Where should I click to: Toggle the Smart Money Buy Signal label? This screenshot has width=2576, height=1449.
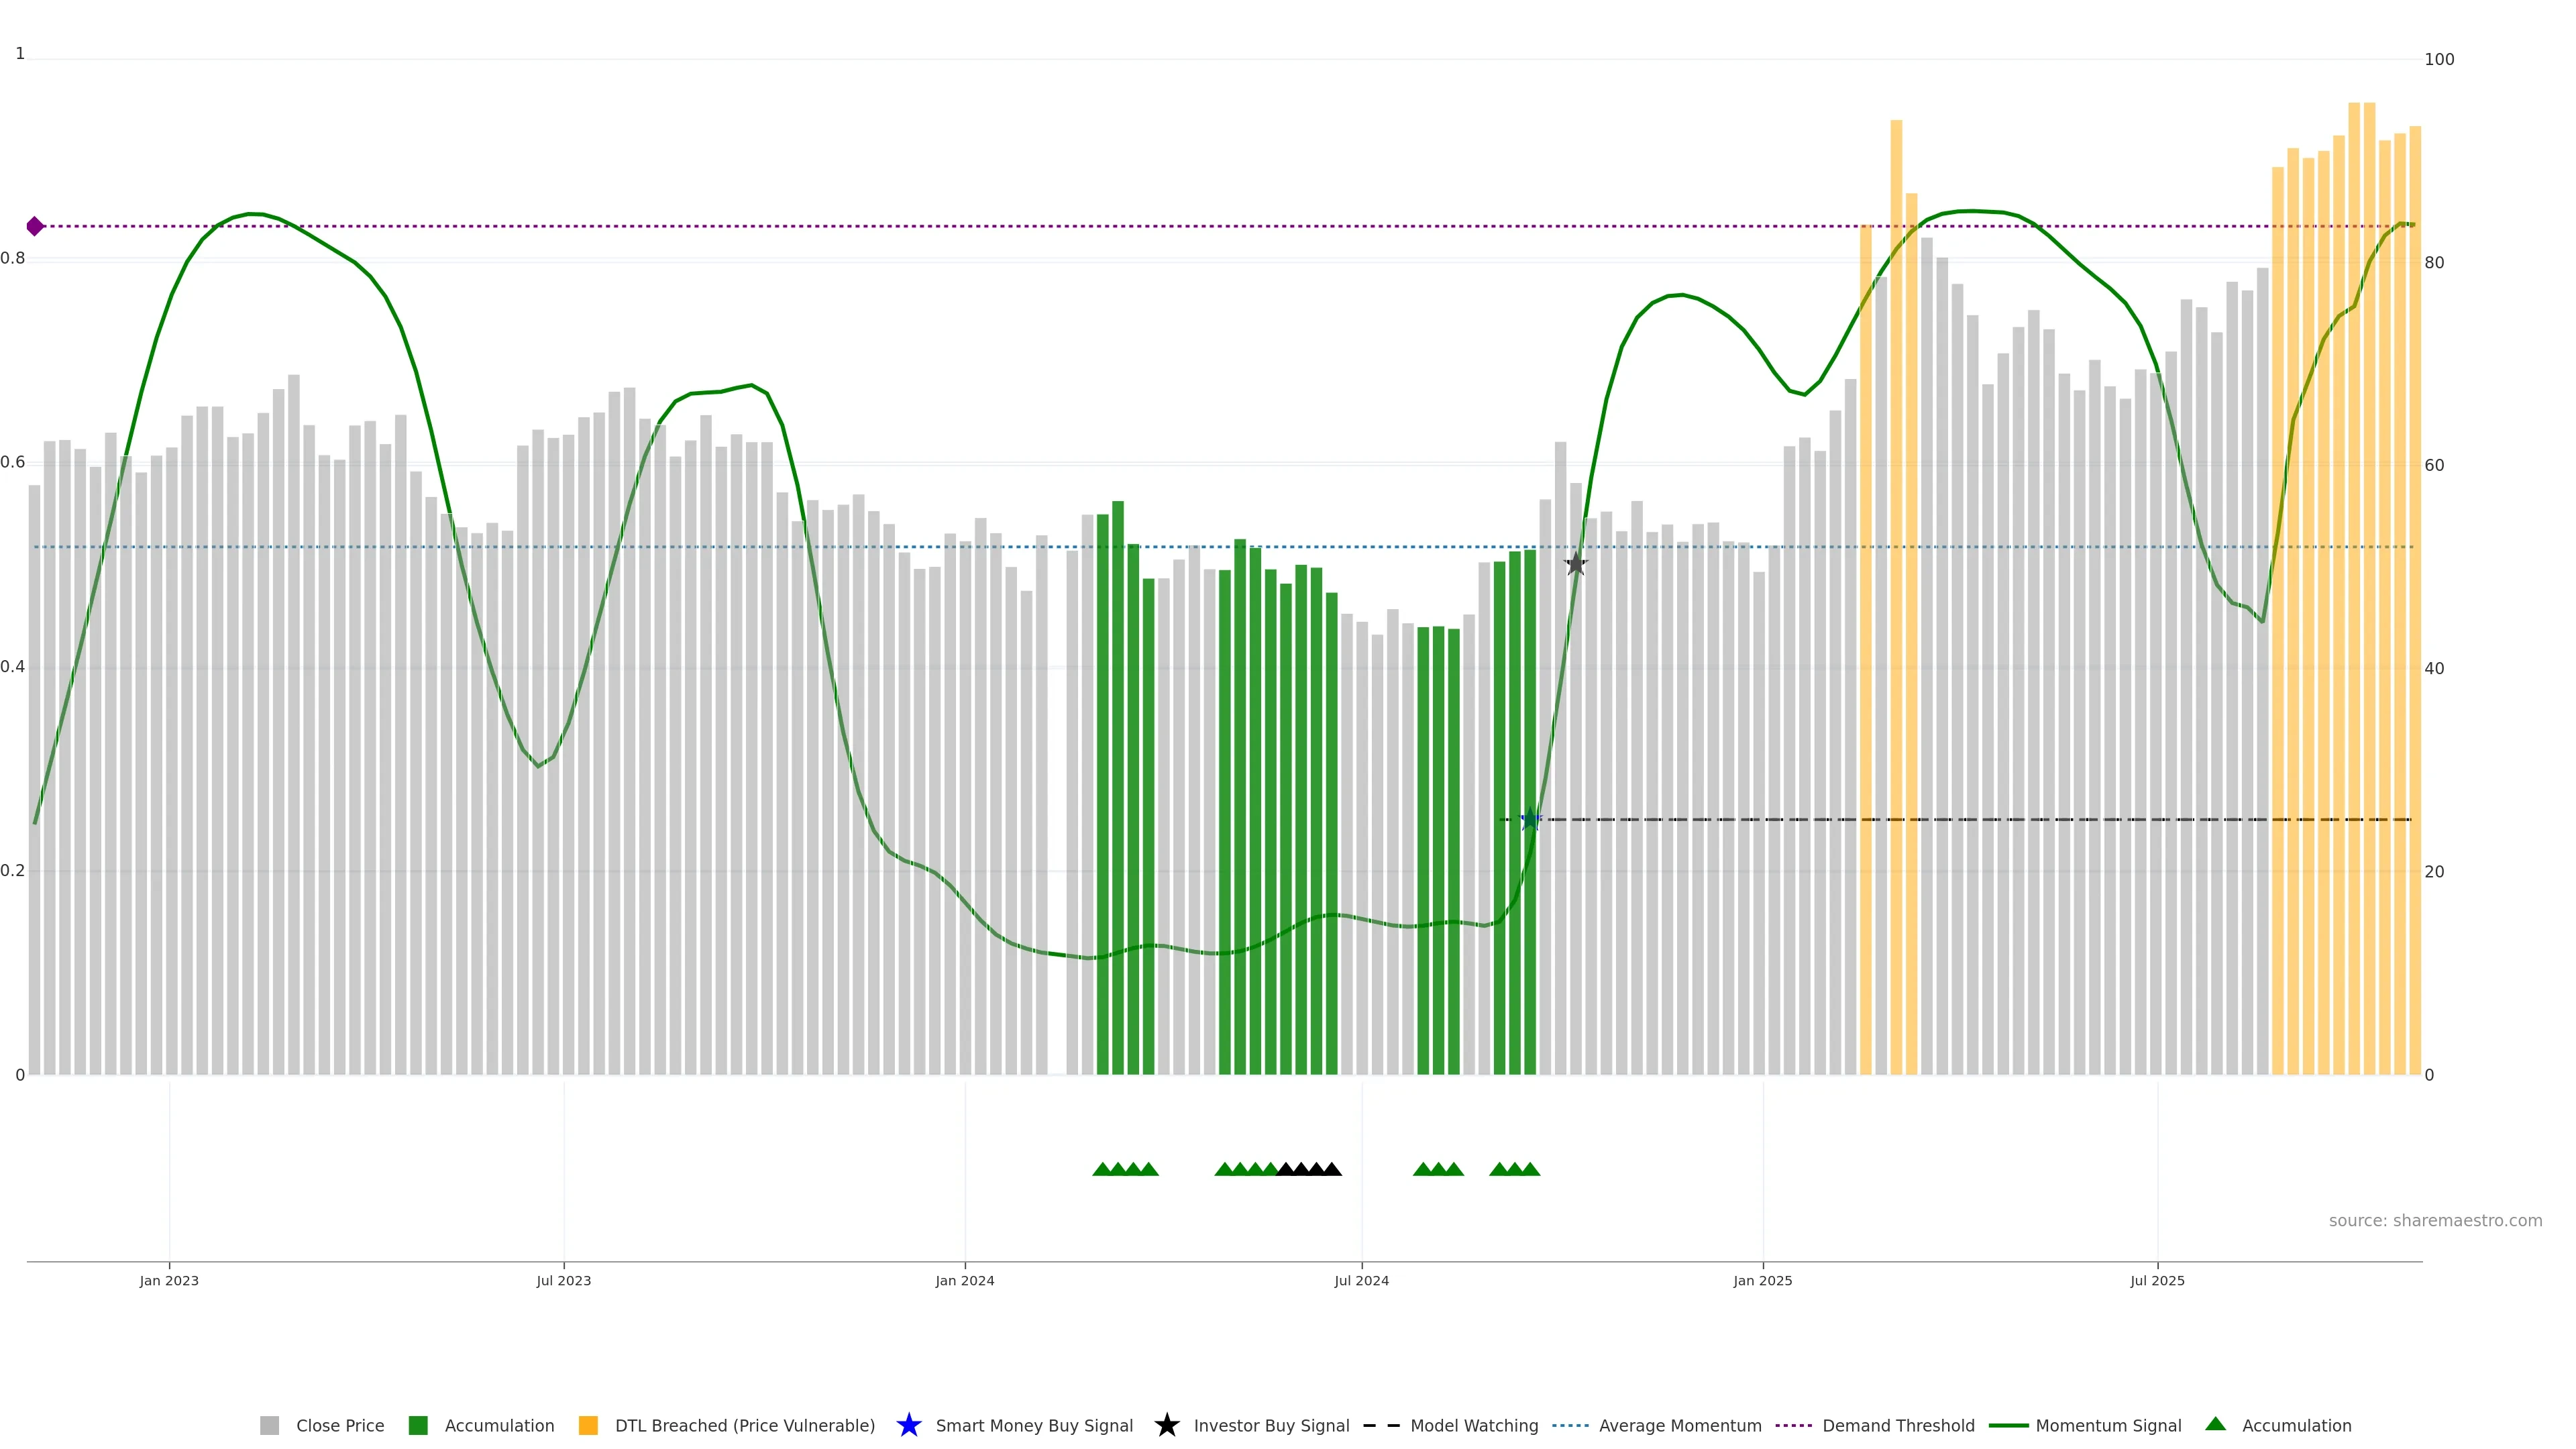click(1034, 1425)
